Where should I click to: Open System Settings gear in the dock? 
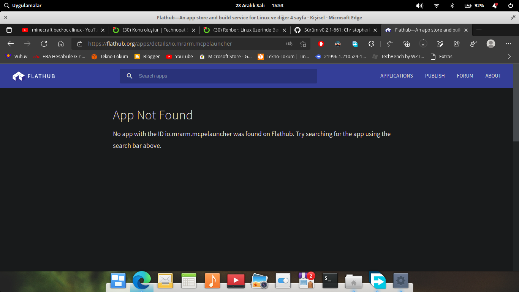(x=400, y=281)
